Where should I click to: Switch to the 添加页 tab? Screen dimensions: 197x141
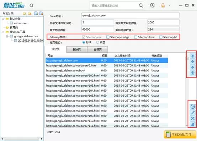[x=55, y=49]
